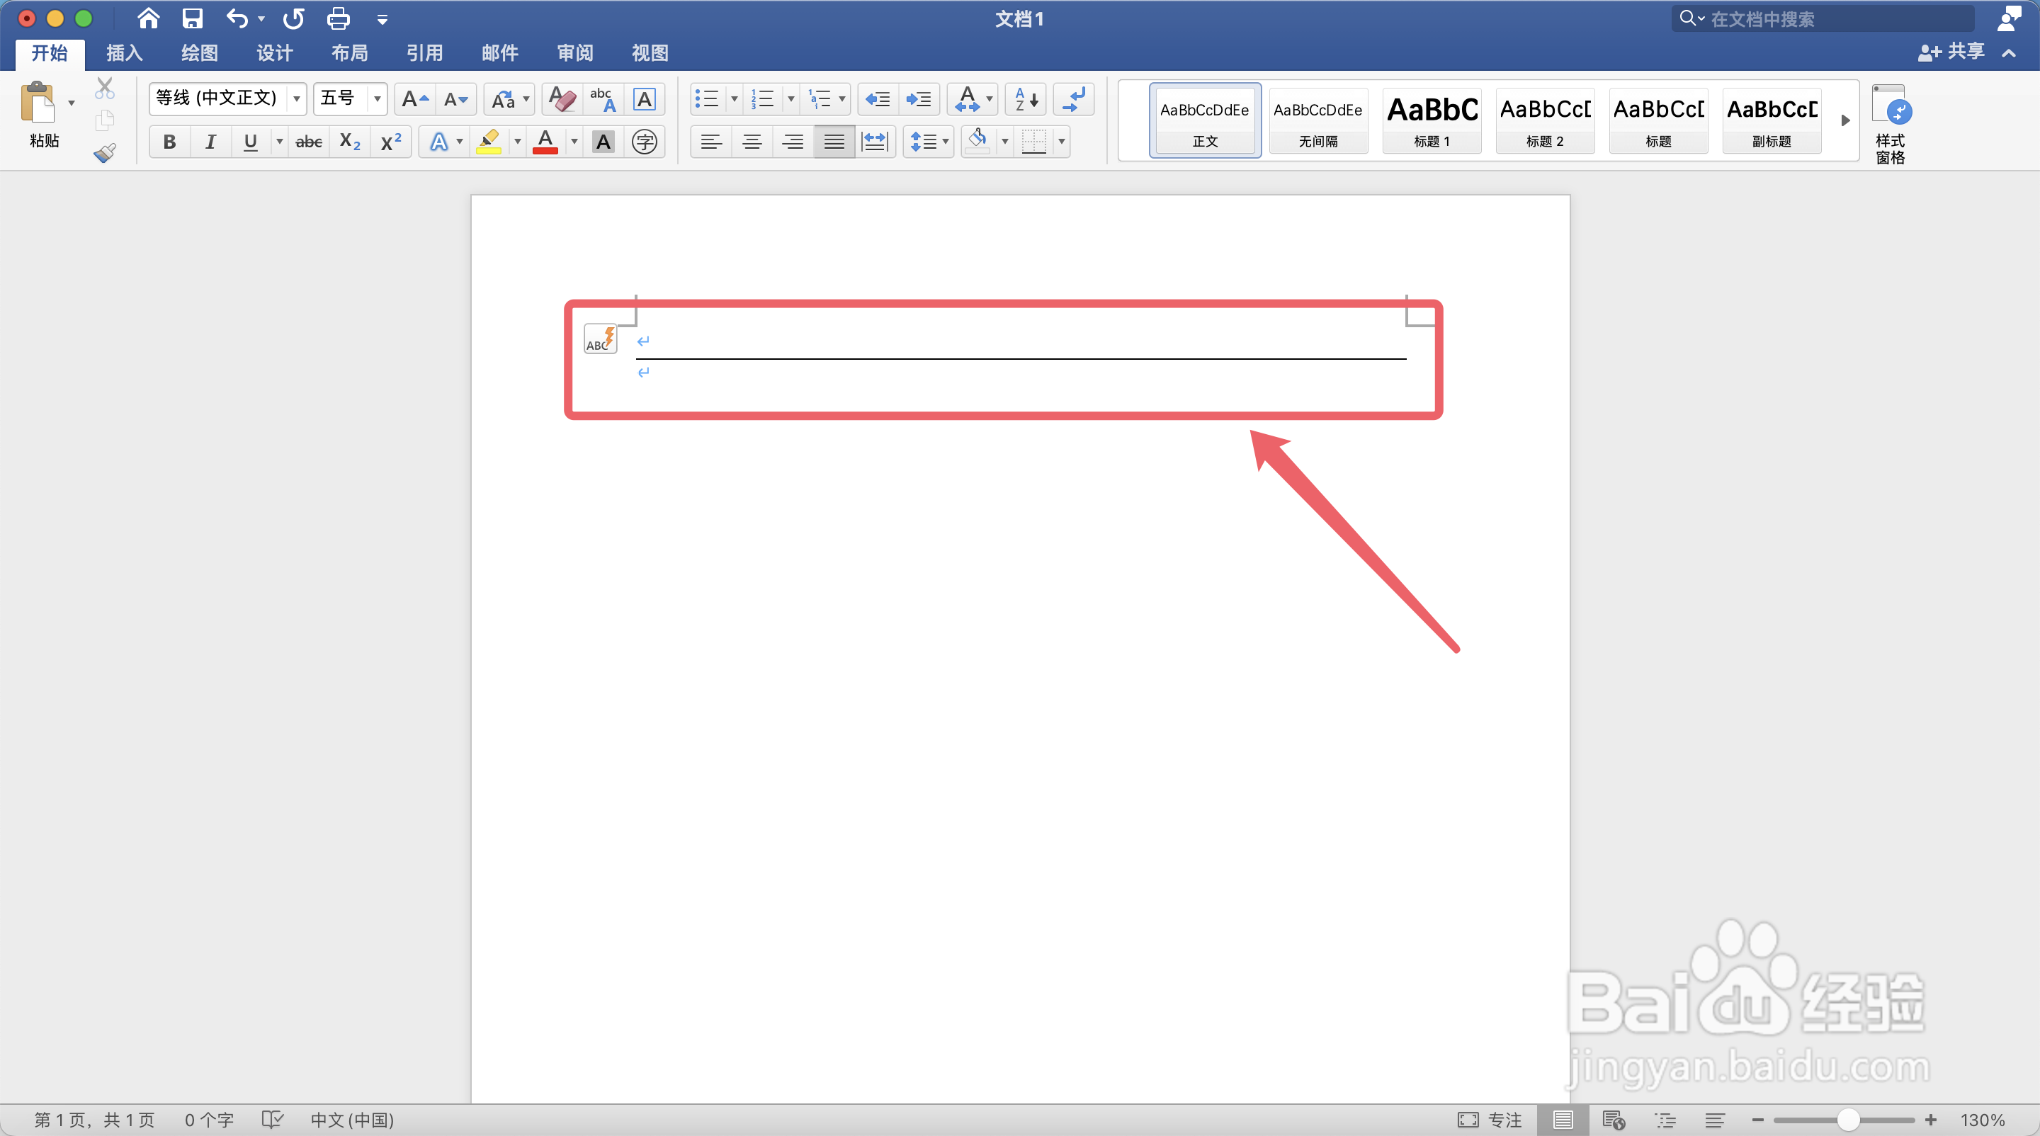This screenshot has width=2040, height=1136.
Task: Click the 中文(中国) language indicator
Action: [x=351, y=1120]
